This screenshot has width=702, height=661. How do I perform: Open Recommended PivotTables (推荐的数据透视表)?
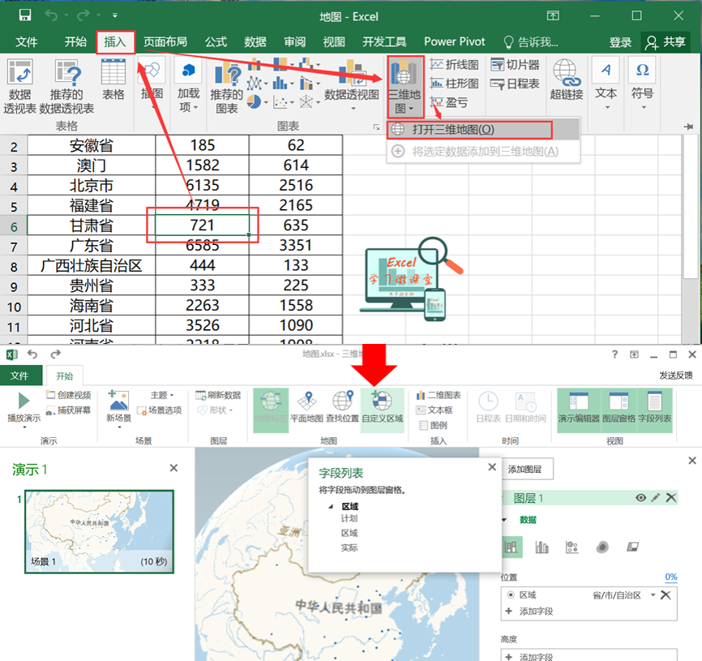pyautogui.click(x=66, y=86)
